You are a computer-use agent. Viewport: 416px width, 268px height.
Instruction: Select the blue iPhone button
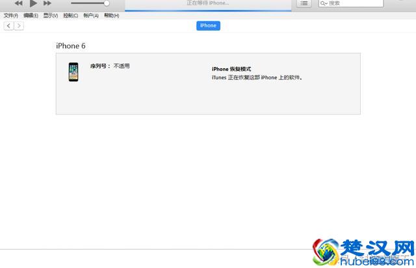[x=208, y=26]
